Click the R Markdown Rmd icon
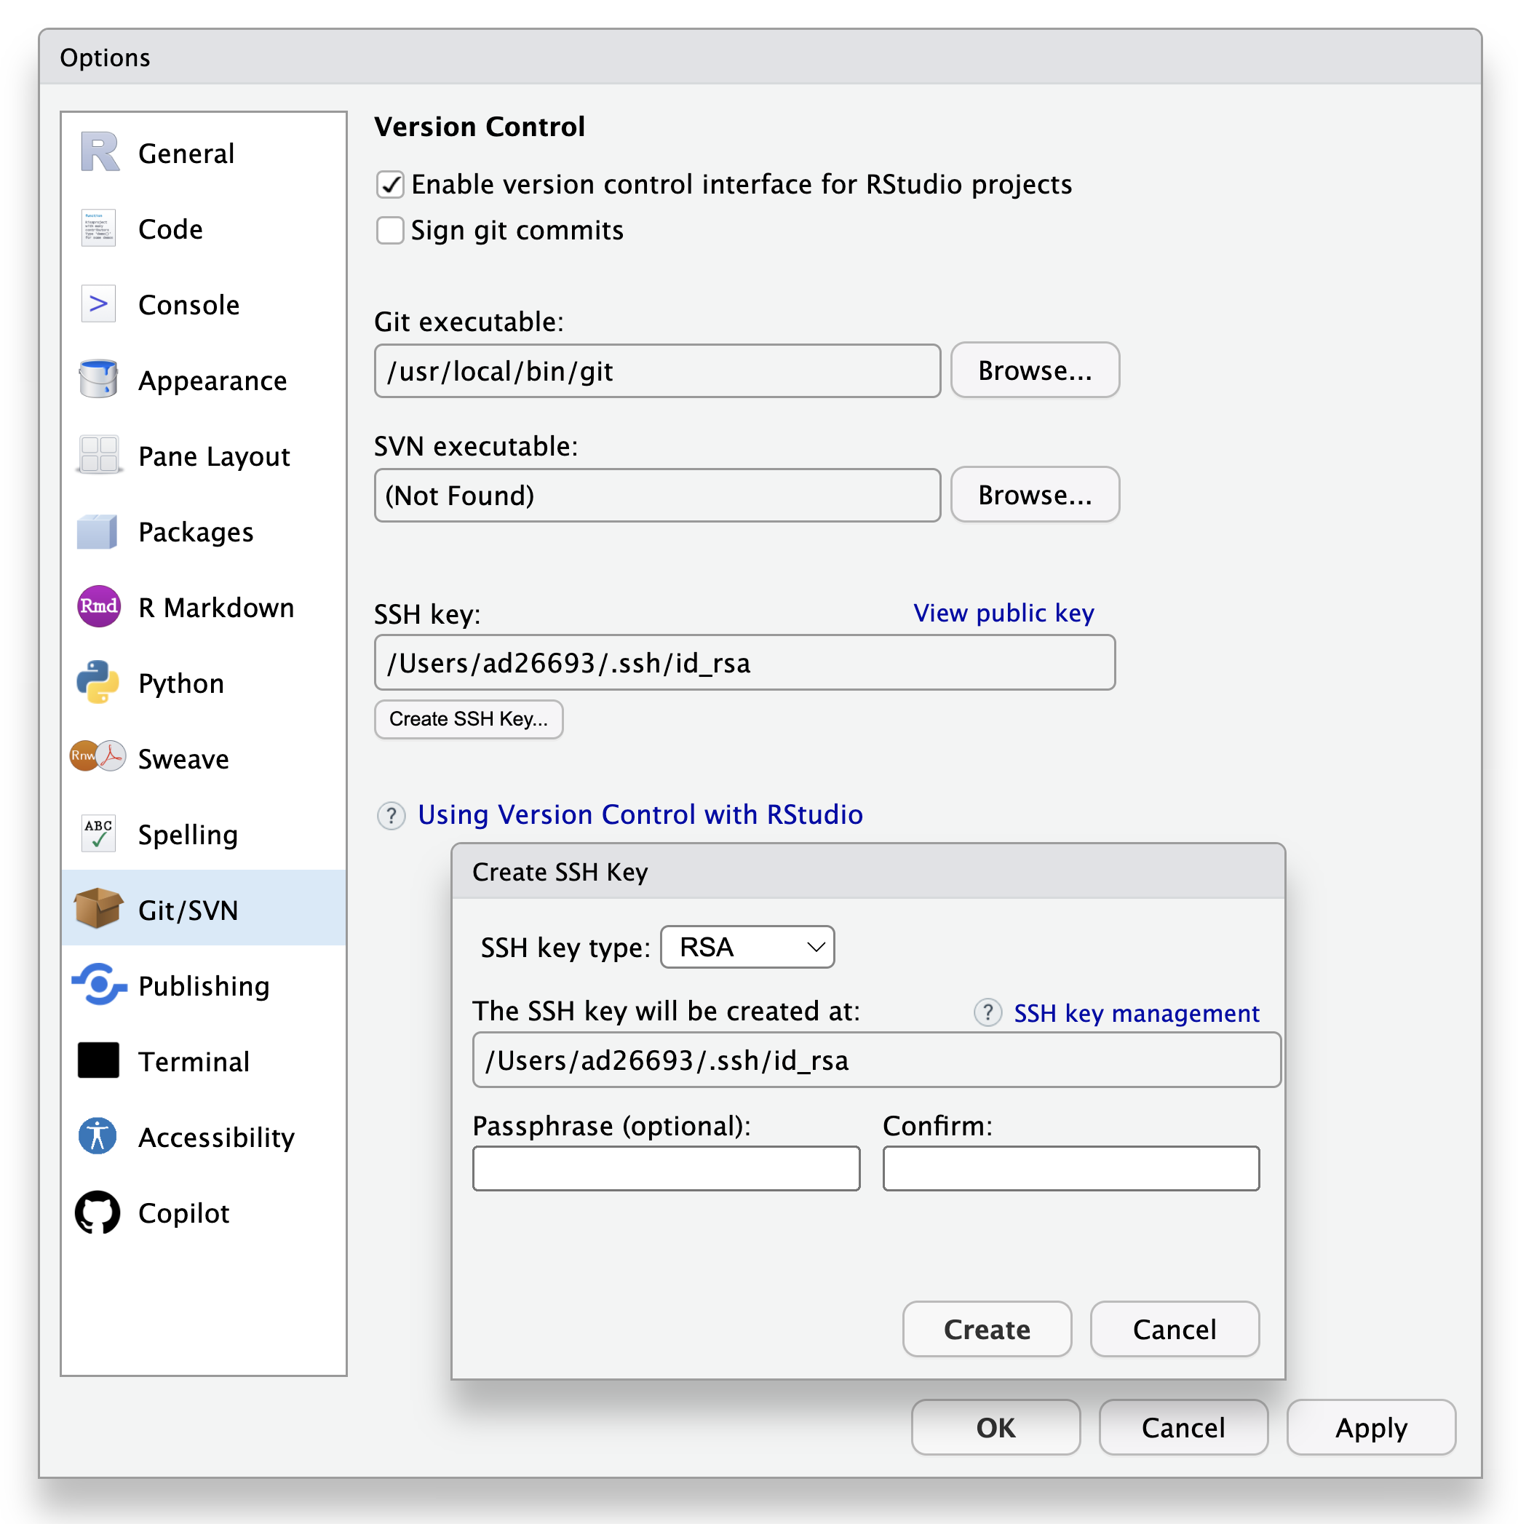1518x1524 pixels. point(98,606)
